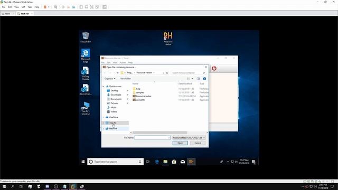Open the Resource Hacker desktop shortcut

coord(168,39)
